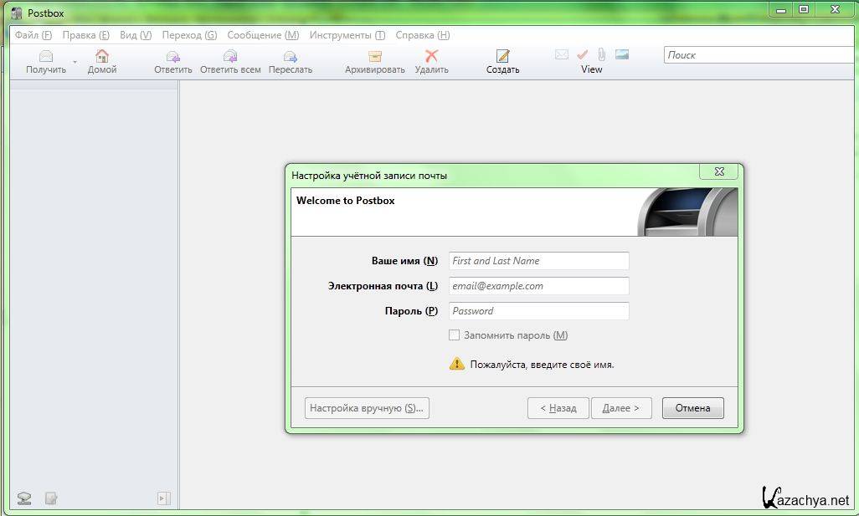
Task: Click the Электронная почта email field
Action: (538, 286)
